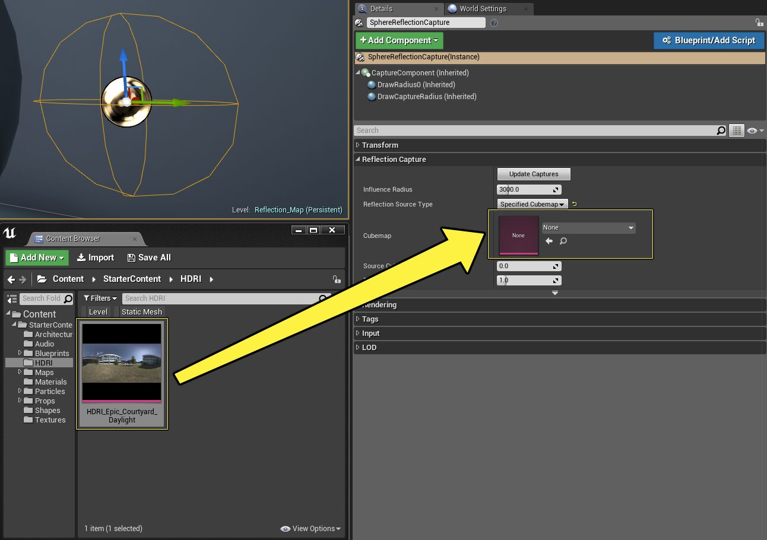This screenshot has height=540, width=767.
Task: Select the HDRI_Epic_Courtyard_Daylight asset thumbnail
Action: coord(122,362)
